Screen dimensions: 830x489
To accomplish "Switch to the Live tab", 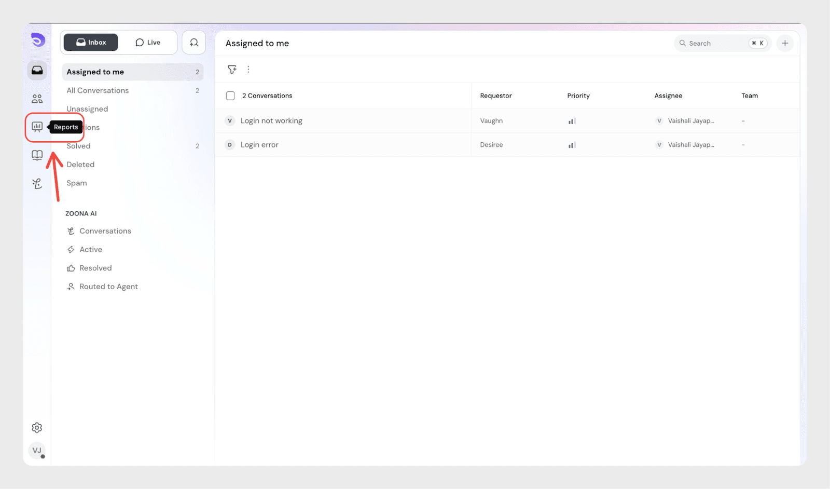I will pos(148,43).
